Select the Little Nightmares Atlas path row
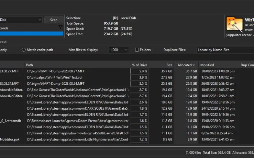This screenshot has height=158, width=254. 78,139
